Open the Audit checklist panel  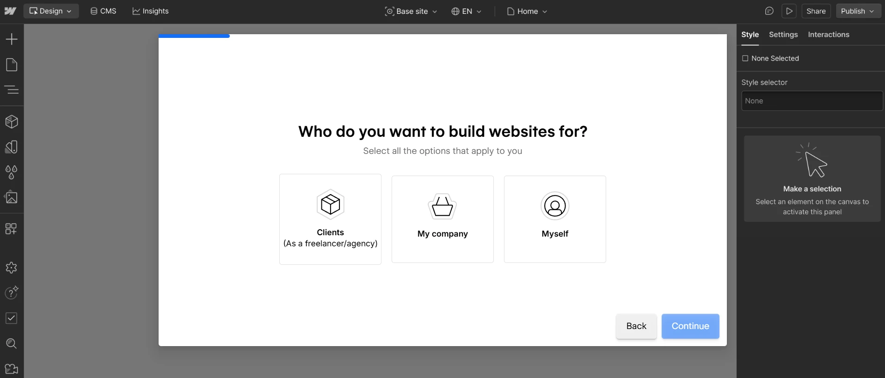tap(12, 318)
